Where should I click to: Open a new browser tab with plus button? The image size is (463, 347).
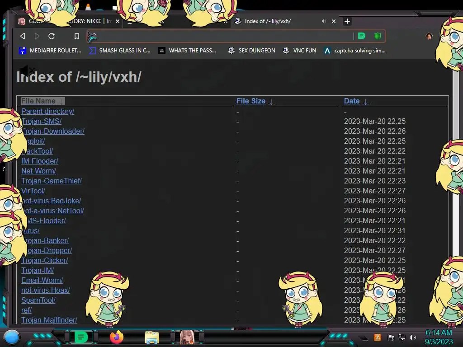347,21
